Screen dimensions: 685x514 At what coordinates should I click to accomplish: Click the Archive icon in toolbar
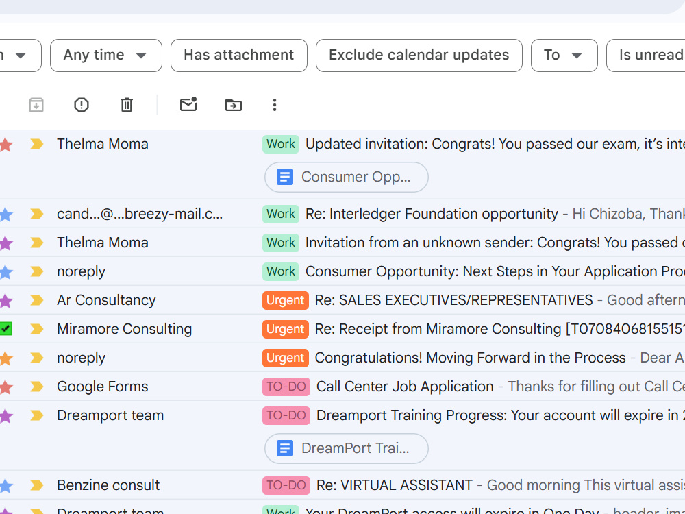click(36, 105)
